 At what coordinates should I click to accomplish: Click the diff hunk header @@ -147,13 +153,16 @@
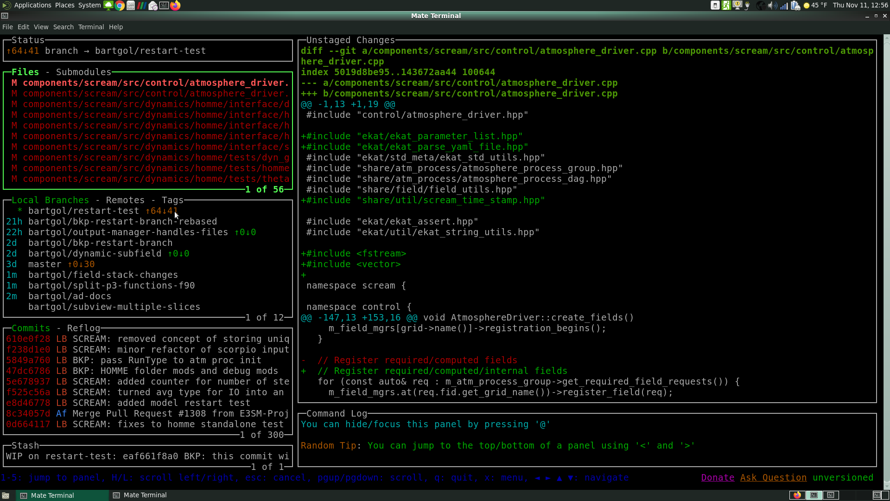[x=359, y=318]
